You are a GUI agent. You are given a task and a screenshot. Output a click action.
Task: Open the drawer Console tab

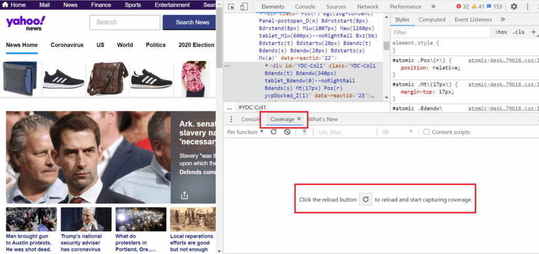[251, 119]
